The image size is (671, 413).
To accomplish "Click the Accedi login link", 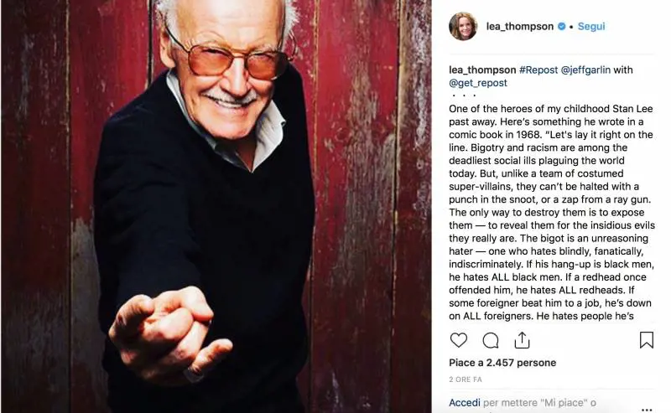I will [464, 403].
